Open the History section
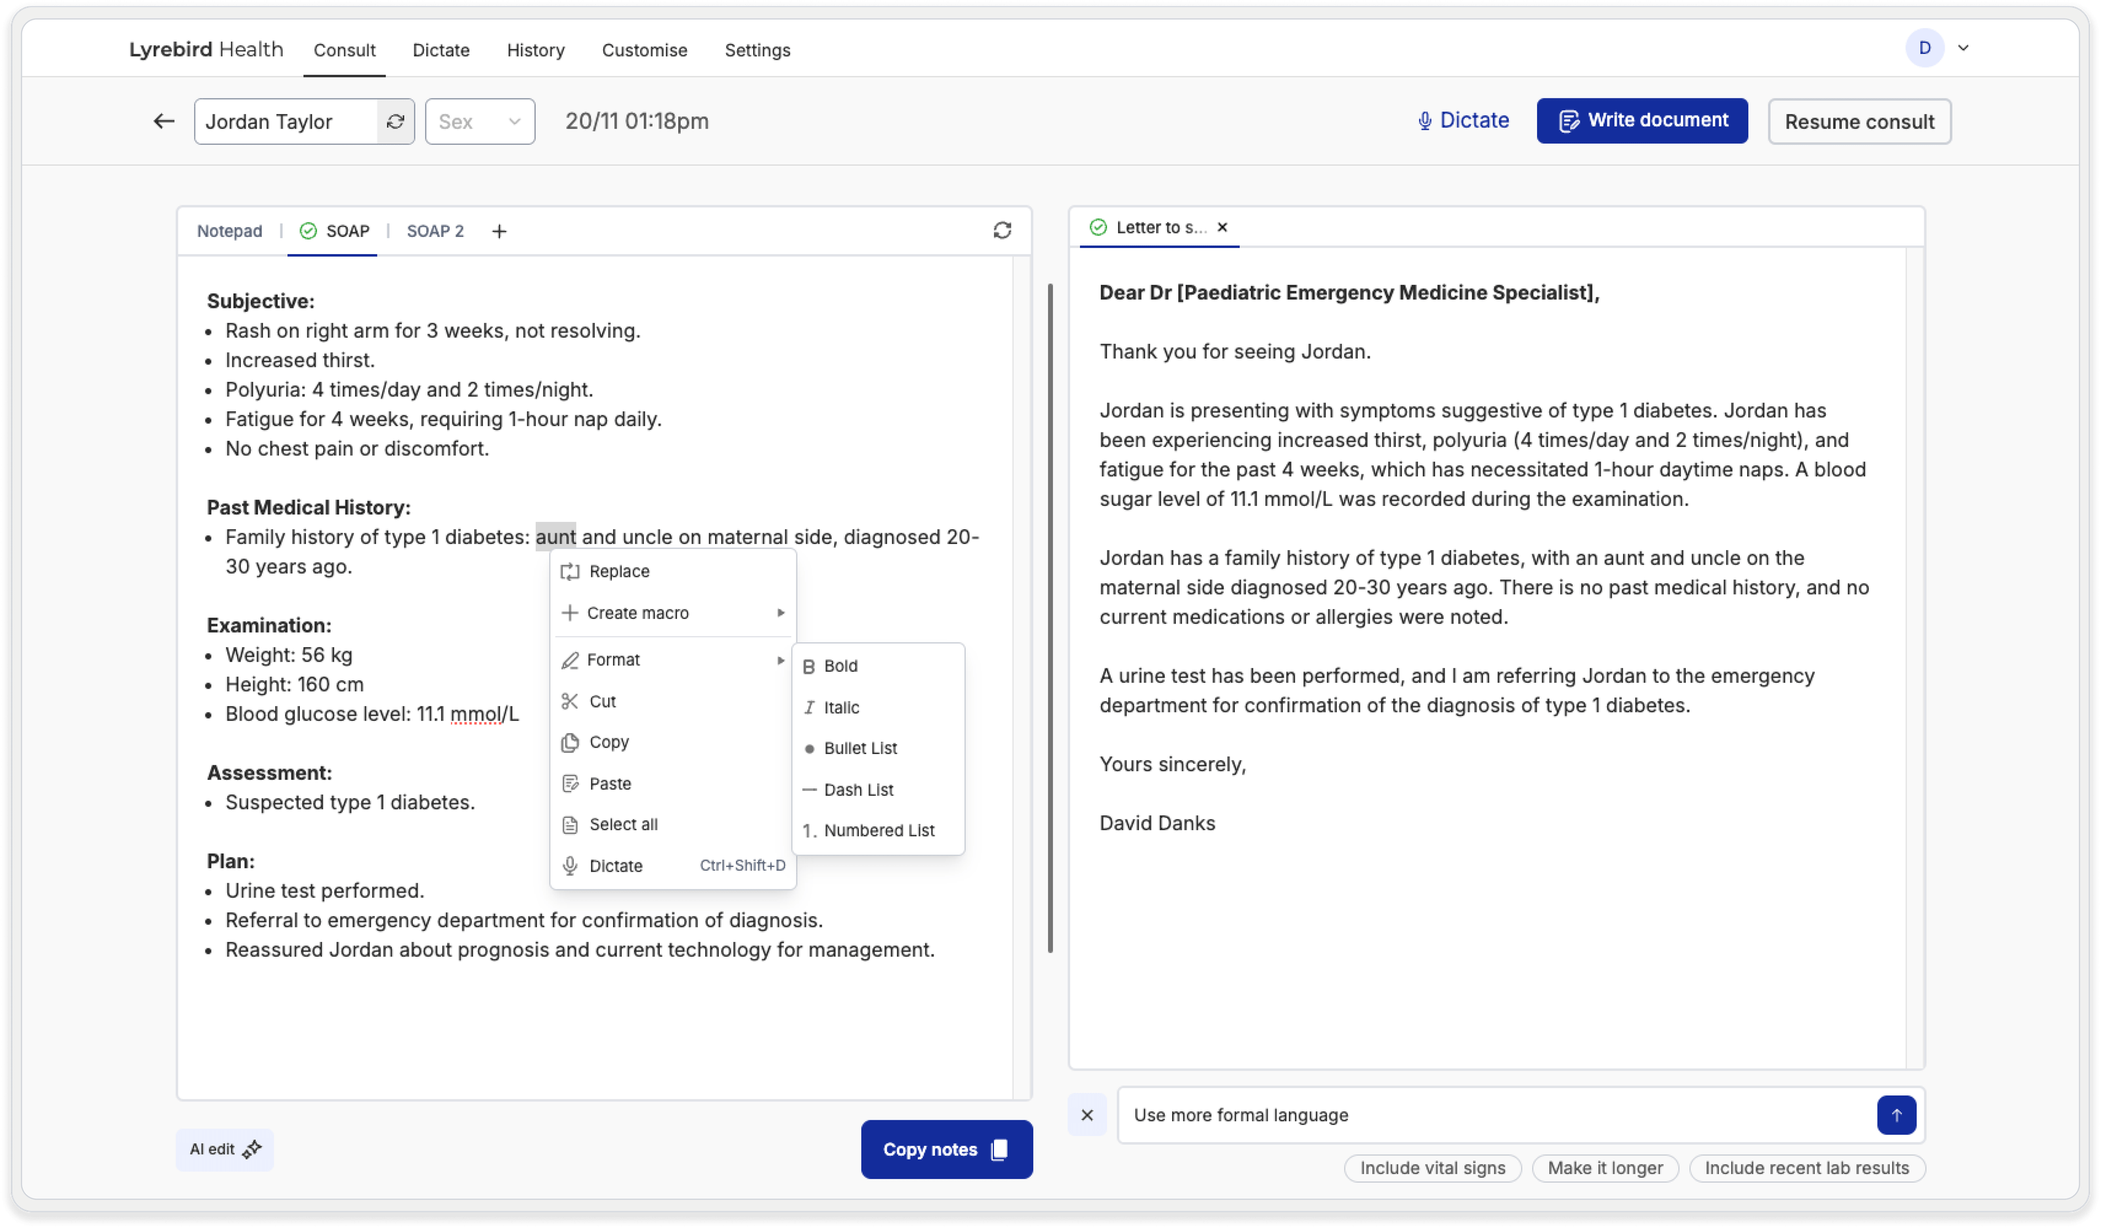Screen dimensions: 2101x1228 pyautogui.click(x=535, y=50)
